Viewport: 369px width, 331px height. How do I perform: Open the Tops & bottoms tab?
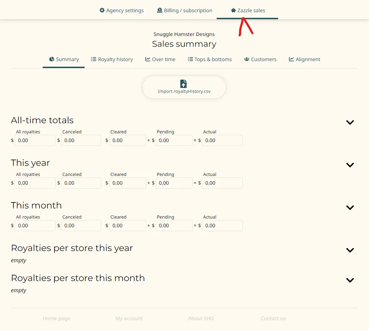[210, 59]
